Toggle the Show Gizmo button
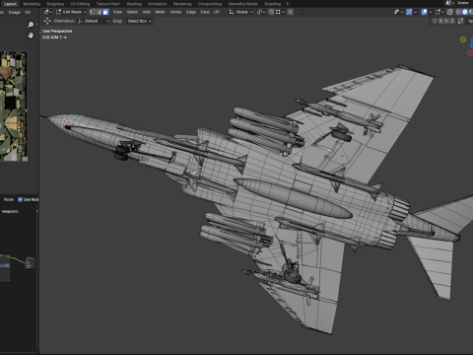 click(x=409, y=12)
